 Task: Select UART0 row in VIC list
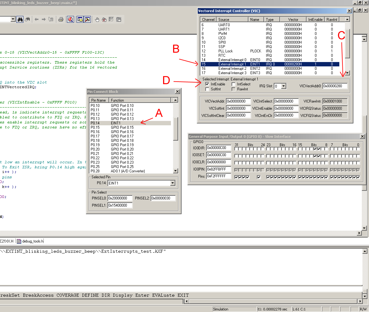coord(270,25)
